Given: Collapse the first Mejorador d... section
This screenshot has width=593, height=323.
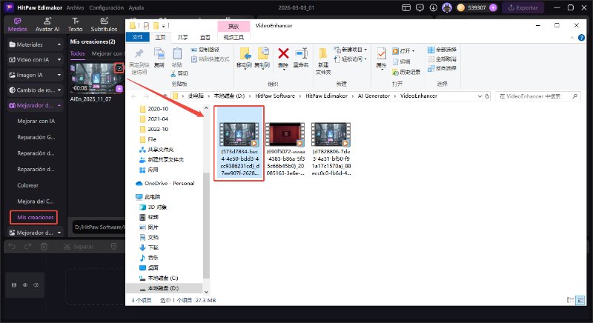Looking at the screenshot, I should [x=34, y=105].
